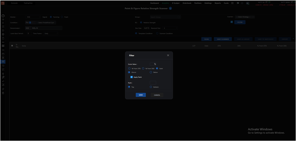The height and width of the screenshot is (141, 296).
Task: Click the lightbulb icon in sidebar
Action: [3, 74]
